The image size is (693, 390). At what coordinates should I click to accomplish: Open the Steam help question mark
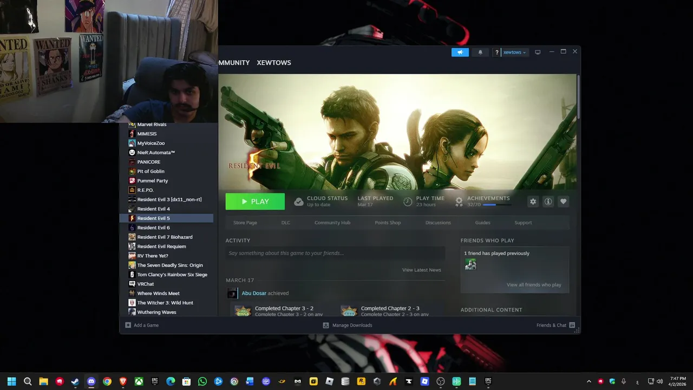(x=496, y=53)
